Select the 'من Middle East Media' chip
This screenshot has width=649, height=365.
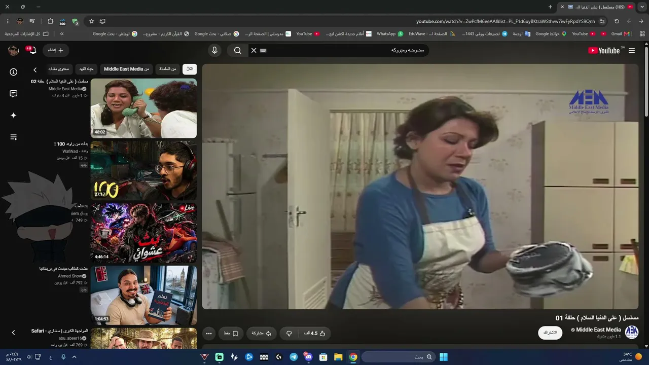click(x=127, y=69)
